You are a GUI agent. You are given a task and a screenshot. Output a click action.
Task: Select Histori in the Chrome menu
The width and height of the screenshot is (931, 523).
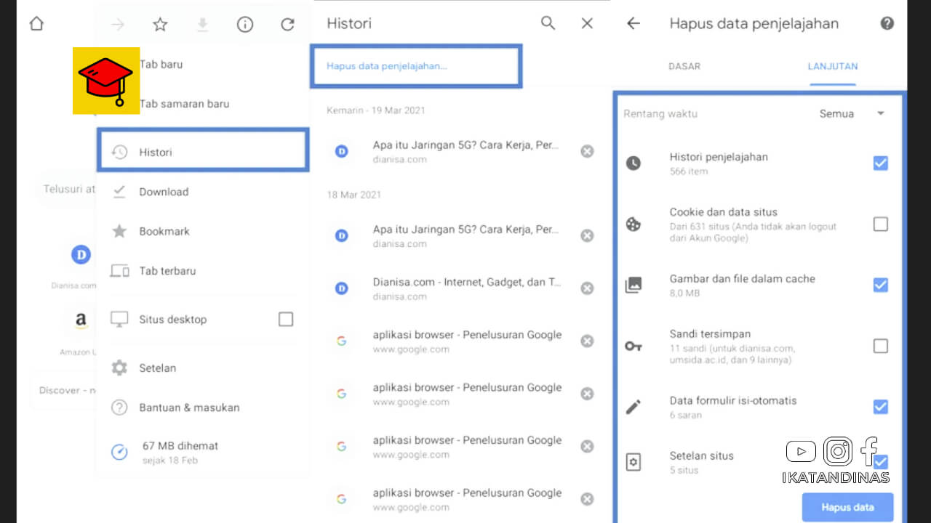point(202,151)
